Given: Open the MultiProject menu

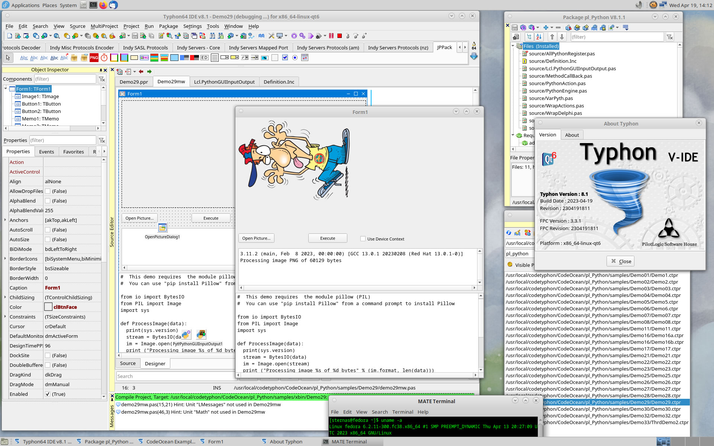Looking at the screenshot, I should point(104,26).
